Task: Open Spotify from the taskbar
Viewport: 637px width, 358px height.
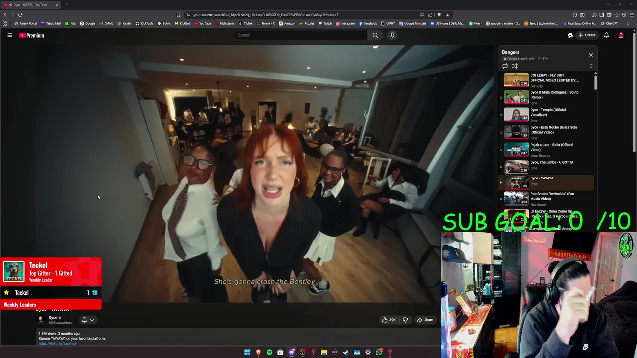Action: [x=269, y=352]
